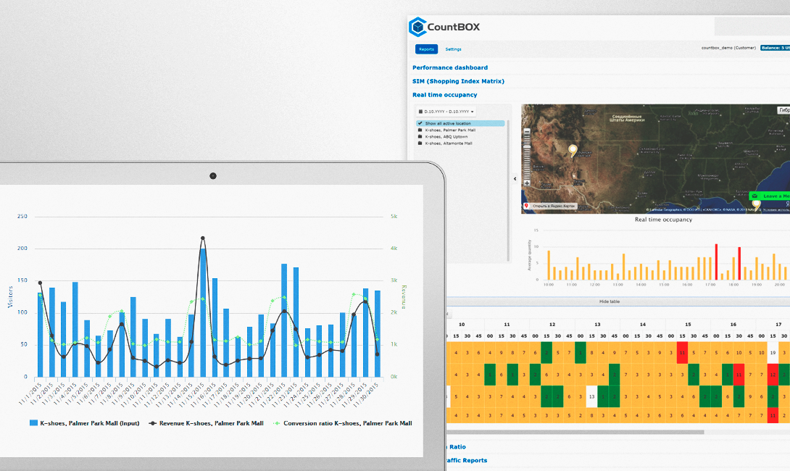
Task: Click the map layer type button
Action: pyautogui.click(x=783, y=110)
